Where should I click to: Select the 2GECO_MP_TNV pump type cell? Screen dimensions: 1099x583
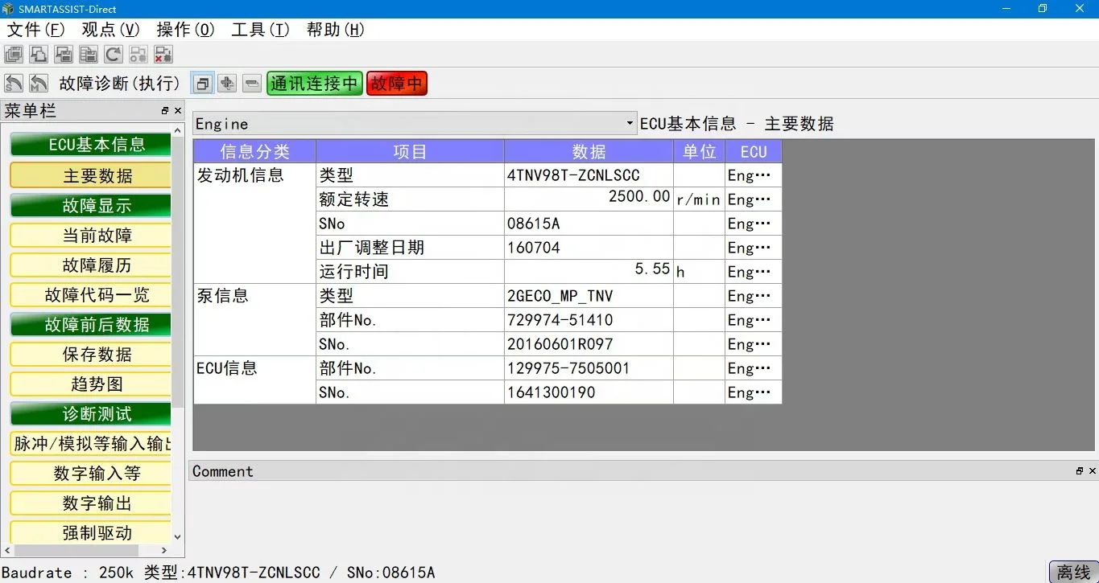tap(589, 296)
